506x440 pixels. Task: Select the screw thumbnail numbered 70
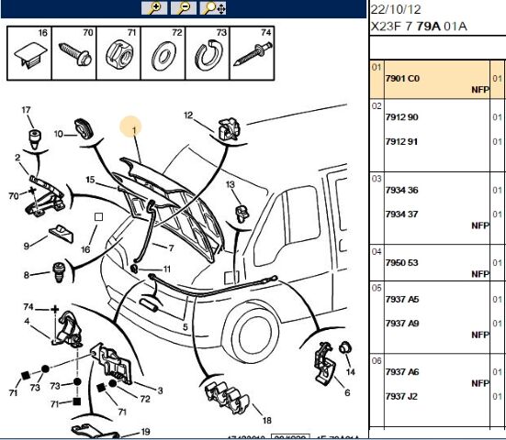click(73, 53)
